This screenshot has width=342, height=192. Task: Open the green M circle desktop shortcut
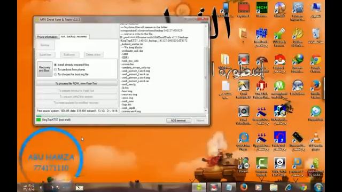(x=279, y=90)
